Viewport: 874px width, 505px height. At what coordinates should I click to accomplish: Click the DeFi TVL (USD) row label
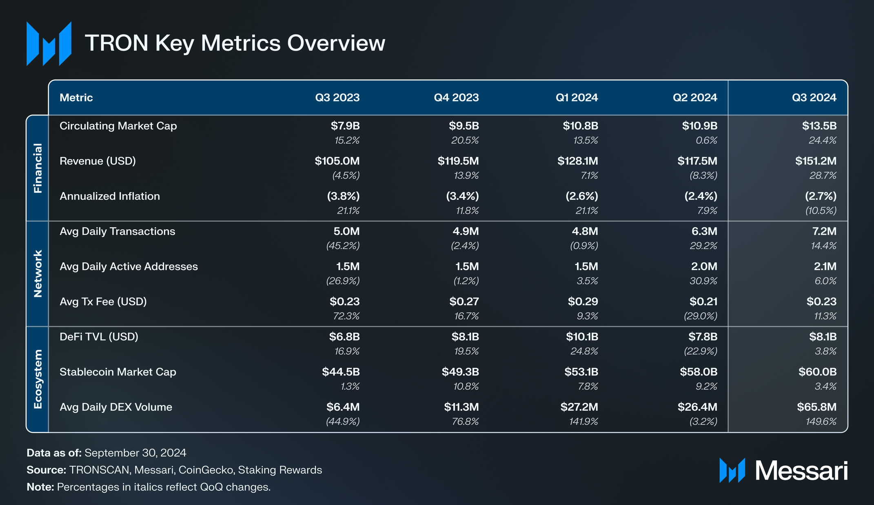pyautogui.click(x=99, y=336)
